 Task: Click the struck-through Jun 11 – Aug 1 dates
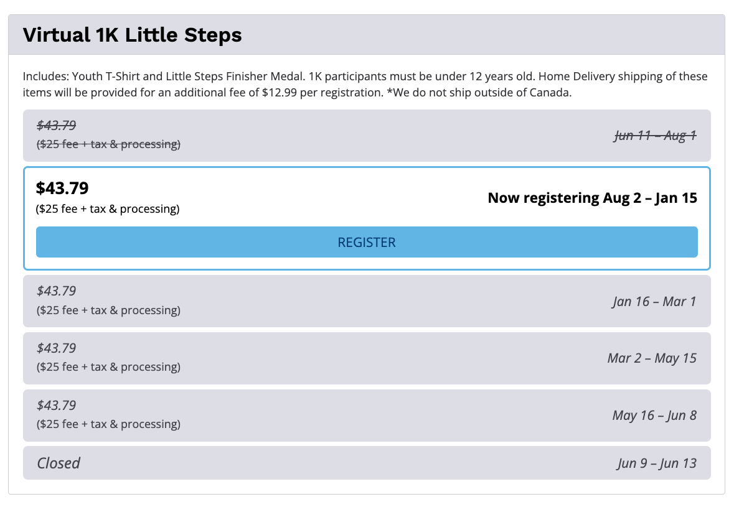pyautogui.click(x=655, y=136)
